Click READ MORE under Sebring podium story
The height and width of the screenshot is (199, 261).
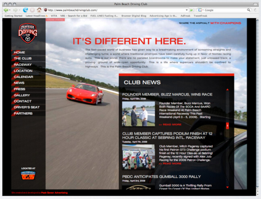(170, 164)
